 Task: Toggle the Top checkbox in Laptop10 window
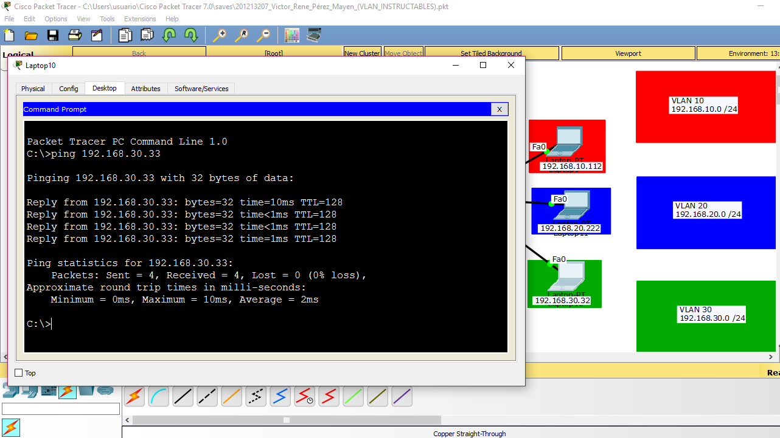point(18,373)
